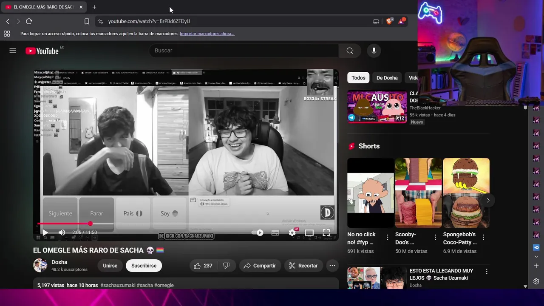The height and width of the screenshot is (306, 544).
Task: Start voice search with microphone icon
Action: 374,51
